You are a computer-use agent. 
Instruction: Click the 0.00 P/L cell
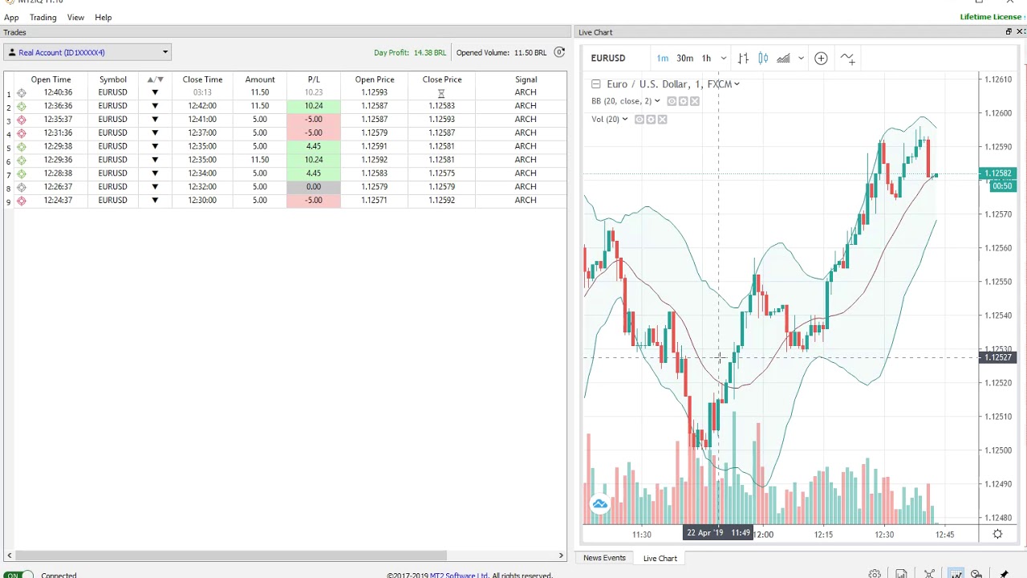(x=314, y=187)
